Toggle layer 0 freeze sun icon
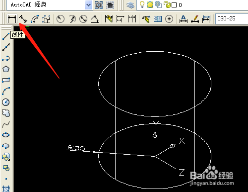This screenshot has width=248, height=192. (x=150, y=4)
